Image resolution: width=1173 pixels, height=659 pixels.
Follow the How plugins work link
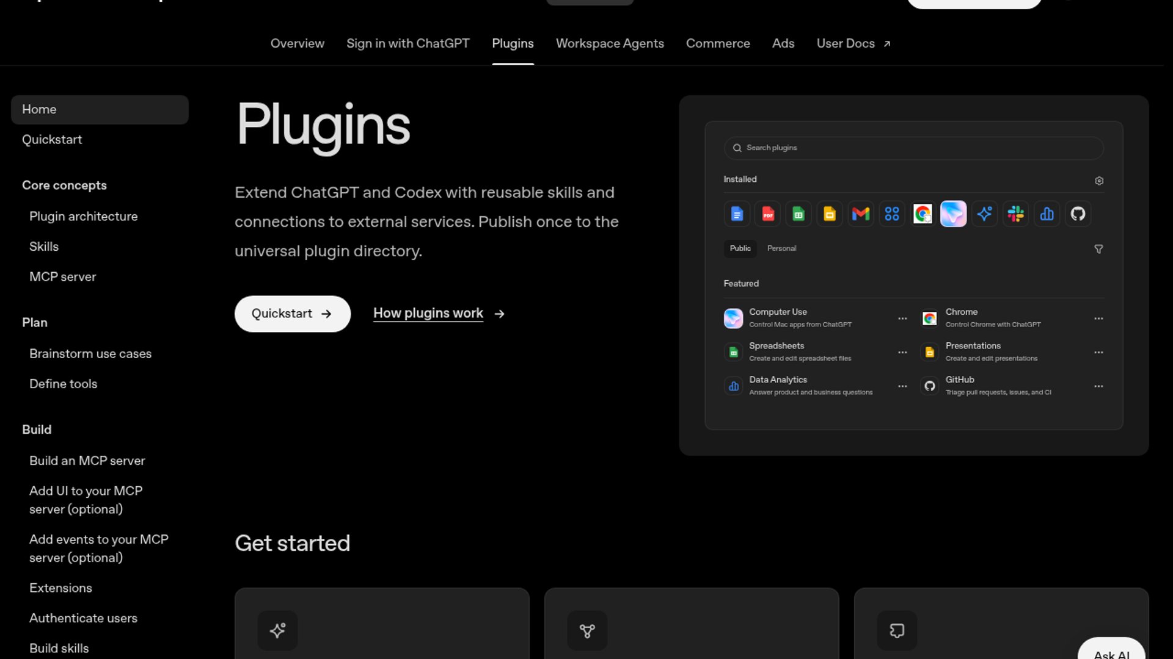pyautogui.click(x=439, y=314)
